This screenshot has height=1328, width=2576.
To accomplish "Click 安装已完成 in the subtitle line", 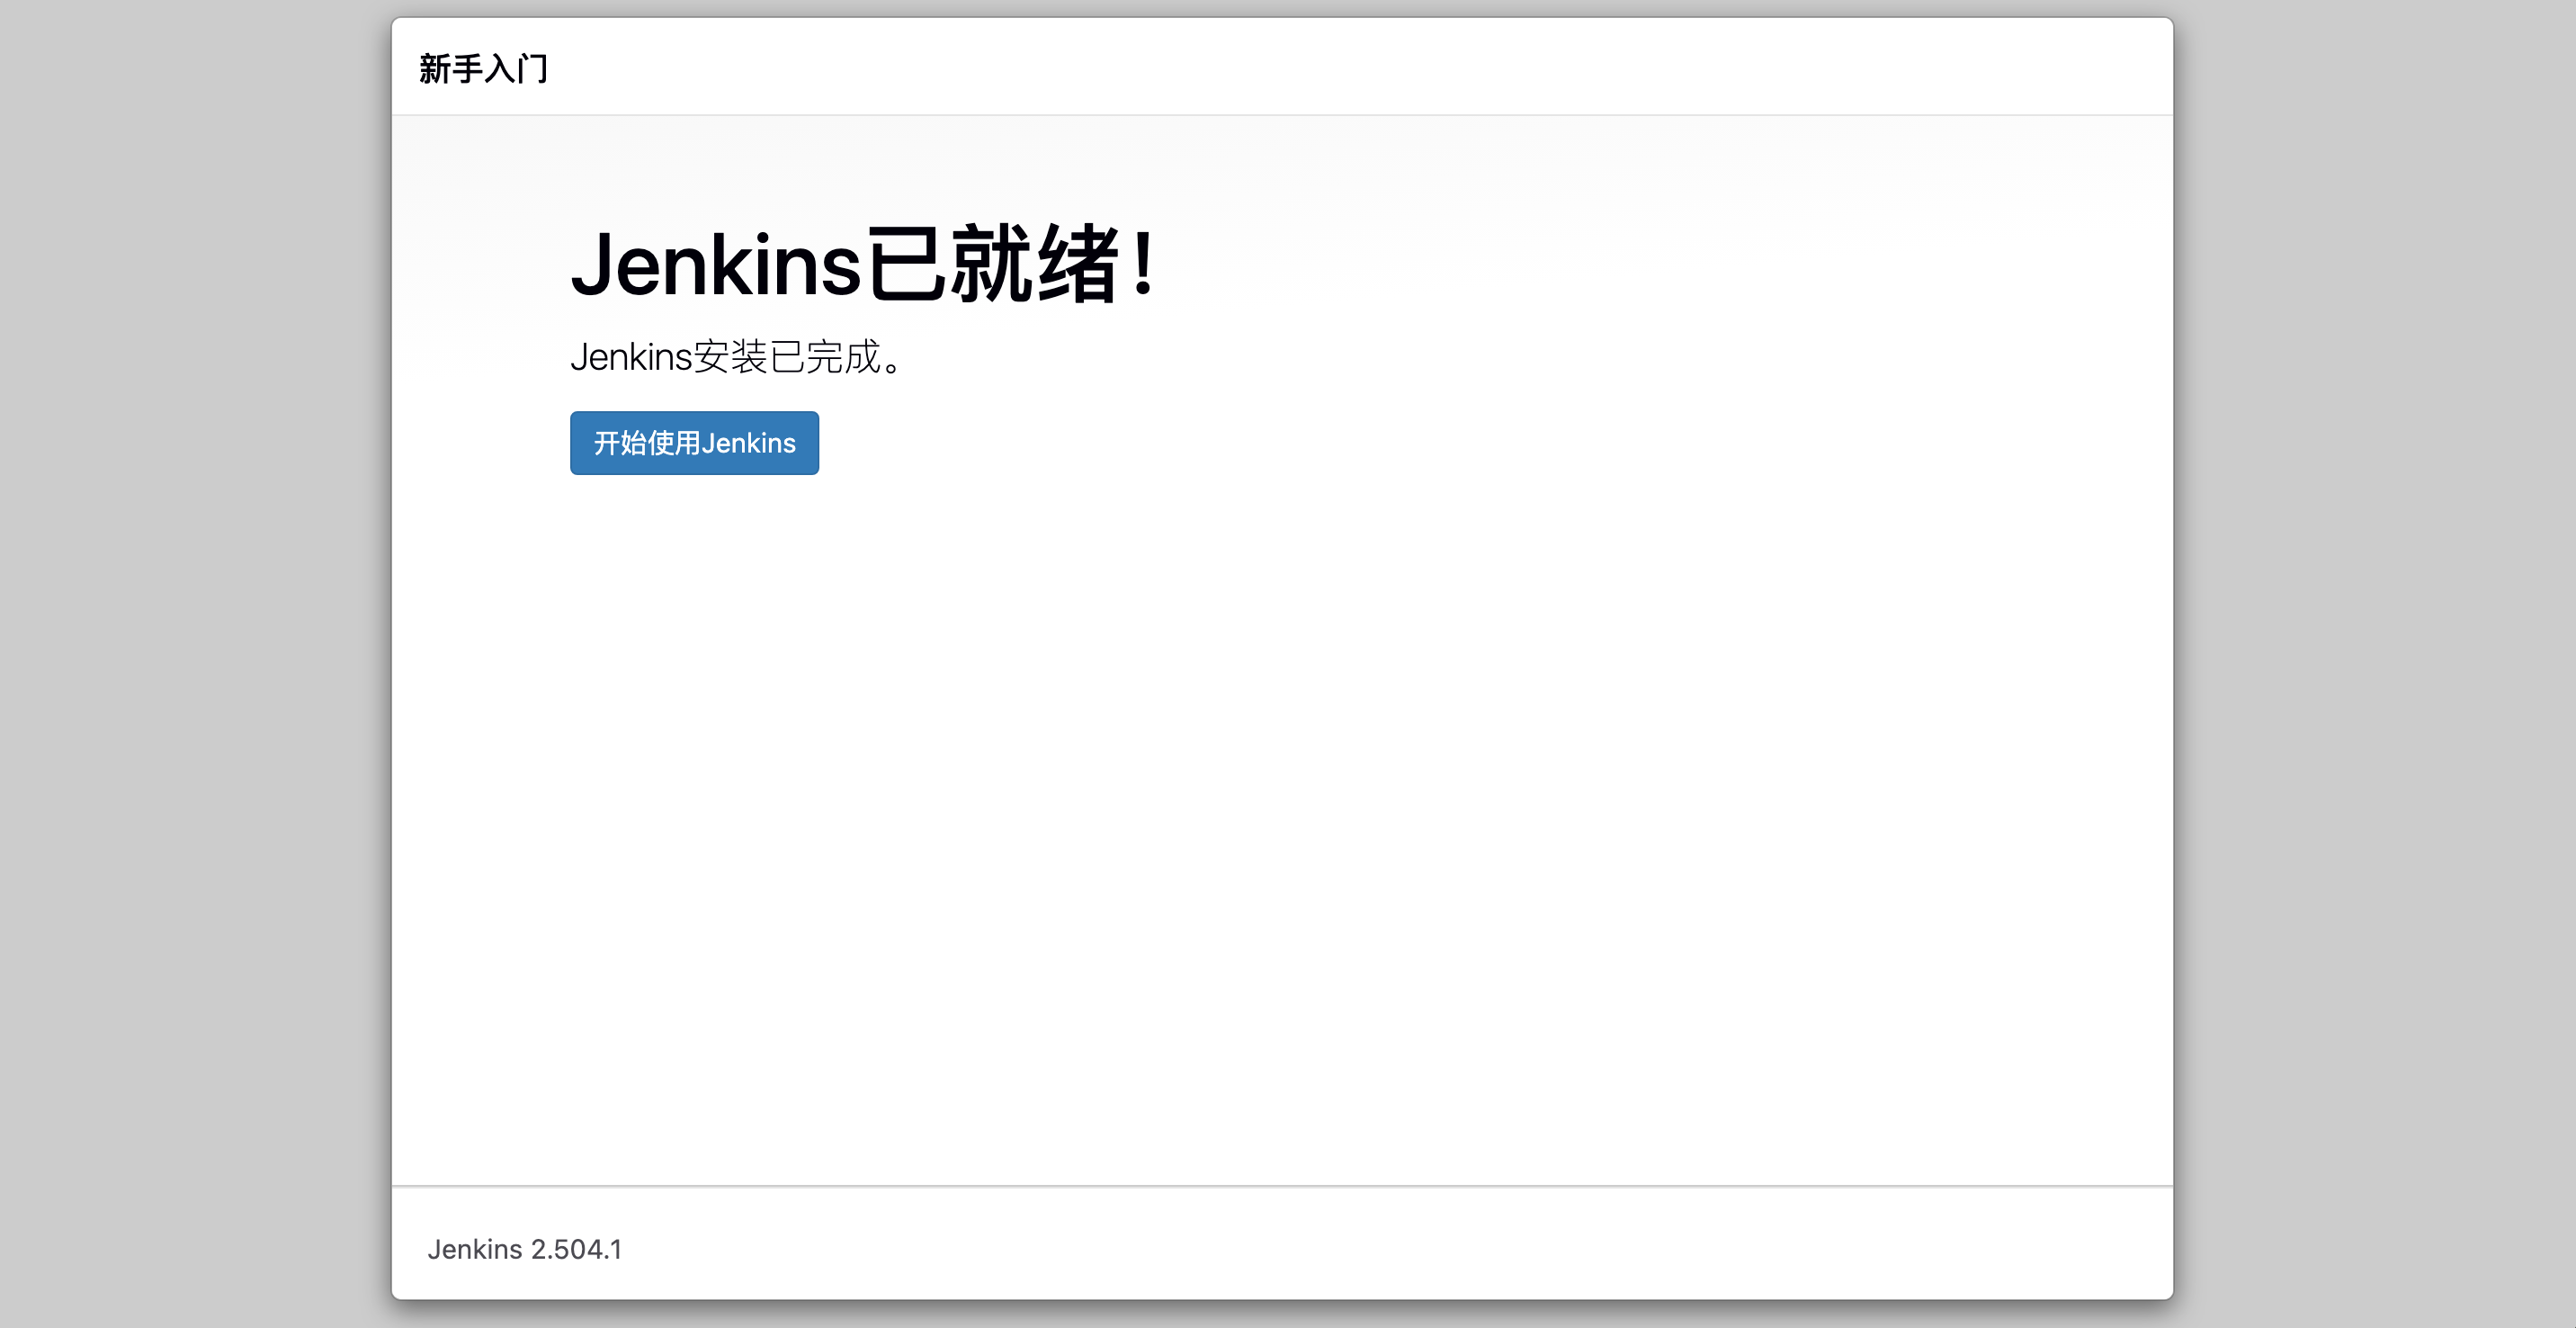I will pyautogui.click(x=787, y=357).
